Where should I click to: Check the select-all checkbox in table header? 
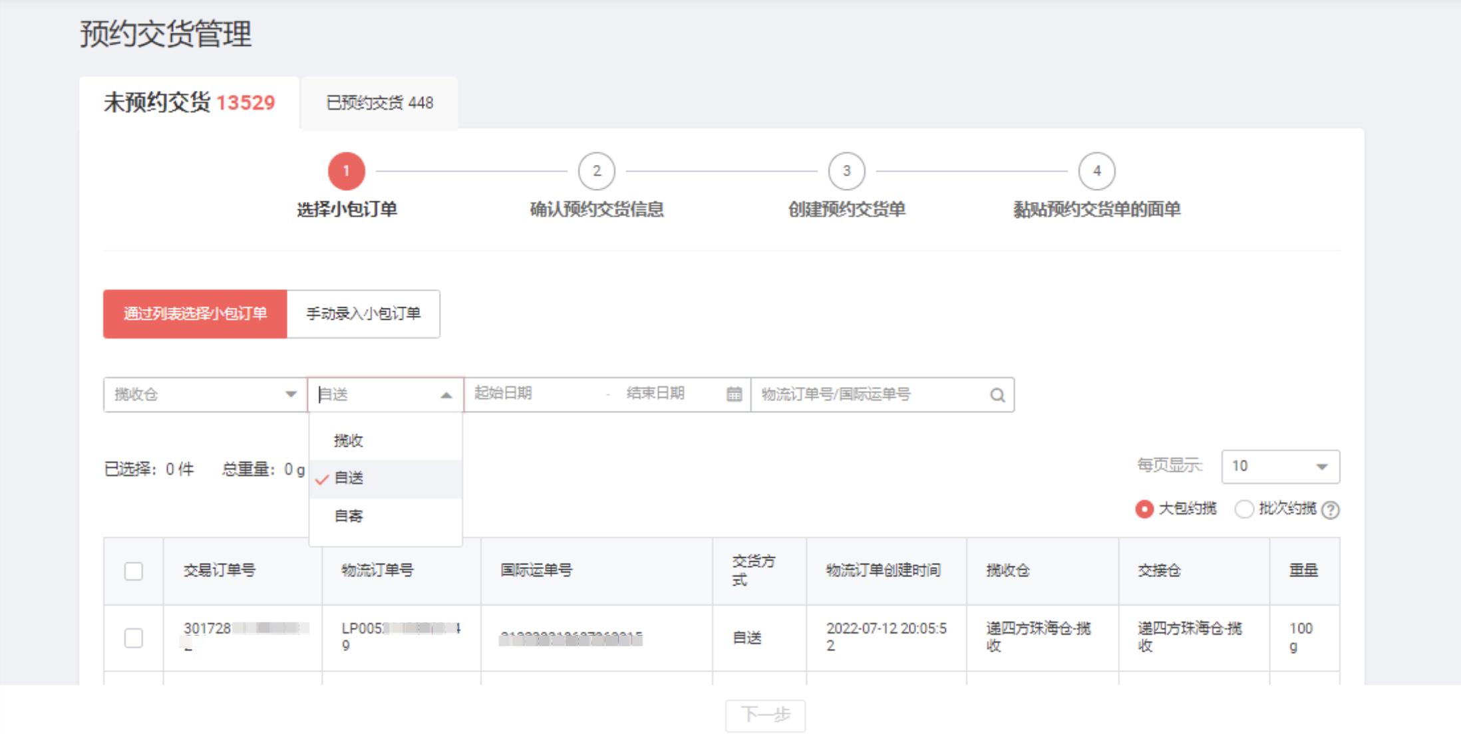[132, 570]
